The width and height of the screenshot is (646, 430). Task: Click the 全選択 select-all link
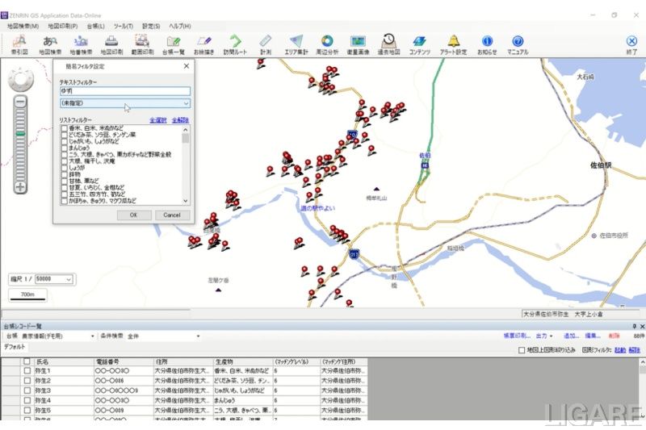click(x=158, y=119)
